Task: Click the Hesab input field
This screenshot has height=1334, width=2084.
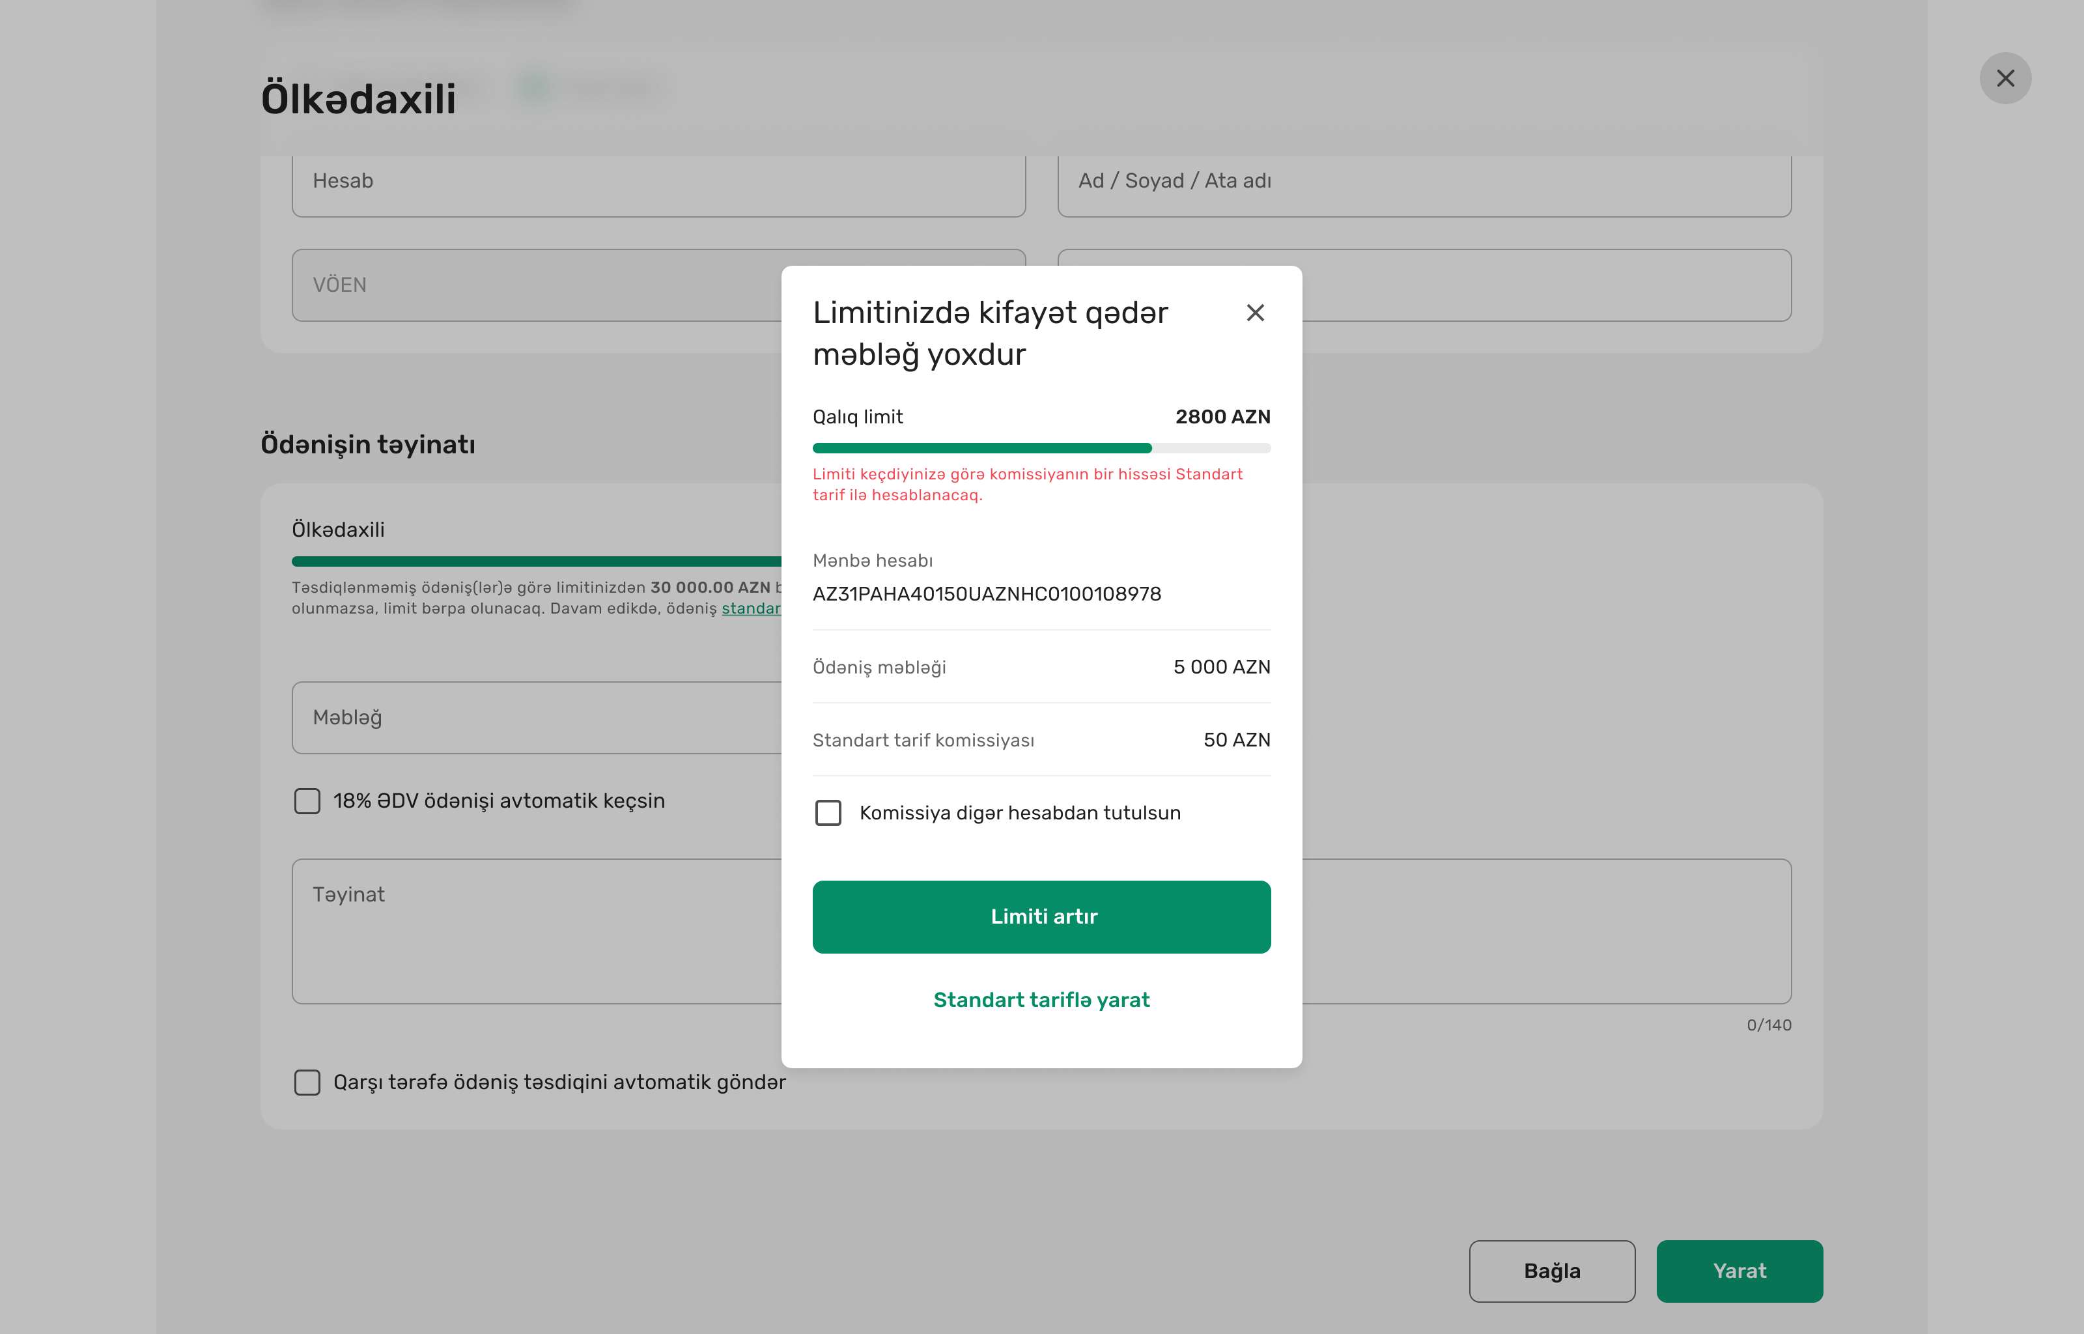Action: coord(658,182)
